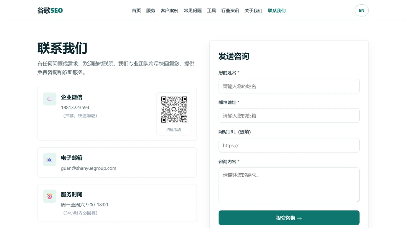Click the 咨询内容 * field label
Viewport: 406px width, 228px height.
[x=229, y=162]
